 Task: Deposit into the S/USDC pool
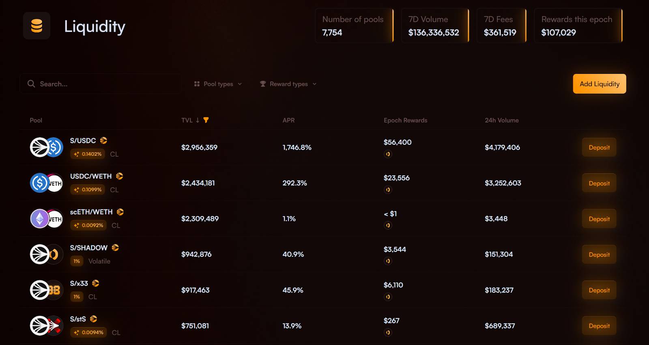[599, 147]
